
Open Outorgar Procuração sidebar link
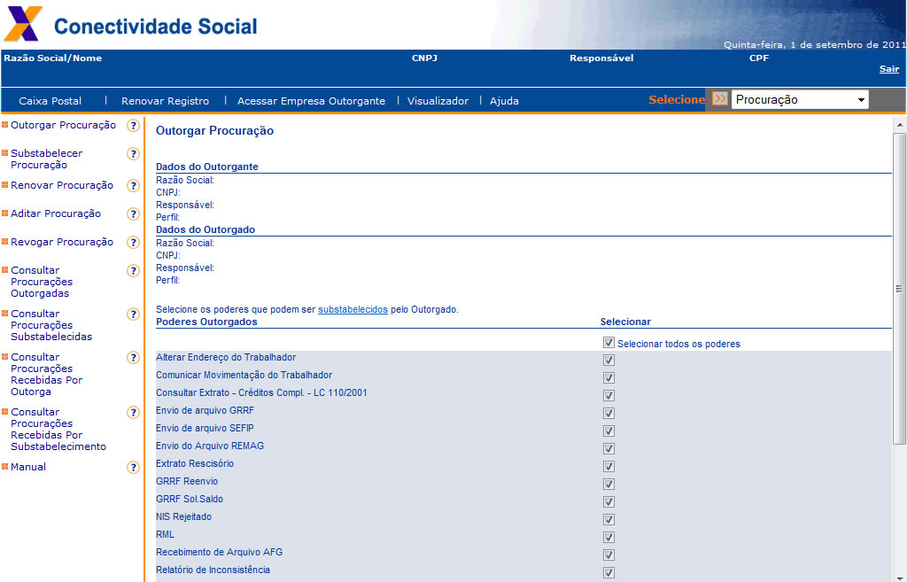63,125
